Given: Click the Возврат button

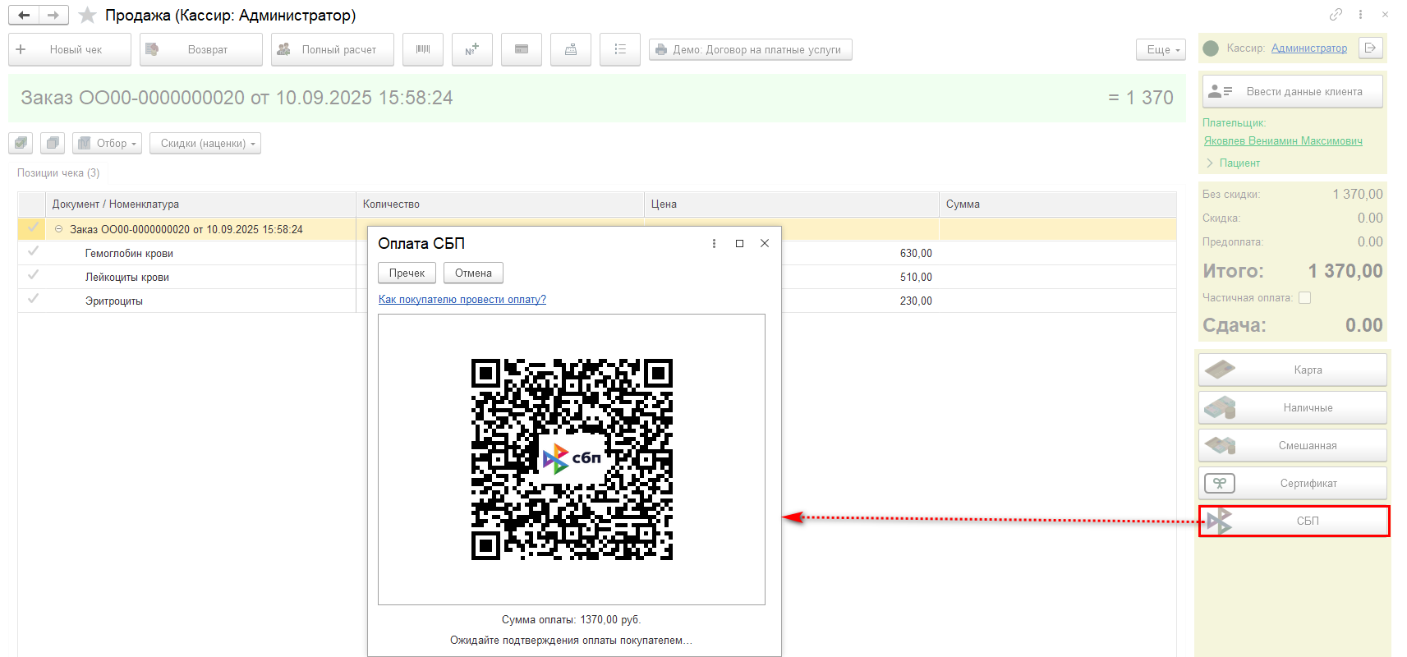Looking at the screenshot, I should coord(201,49).
